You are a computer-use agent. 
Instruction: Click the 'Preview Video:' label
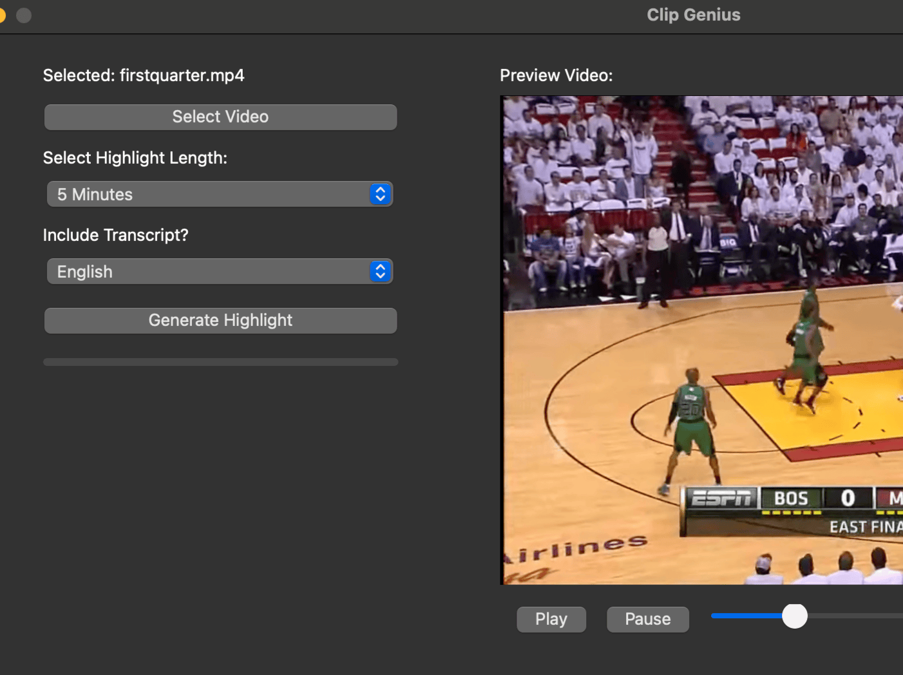coord(556,75)
